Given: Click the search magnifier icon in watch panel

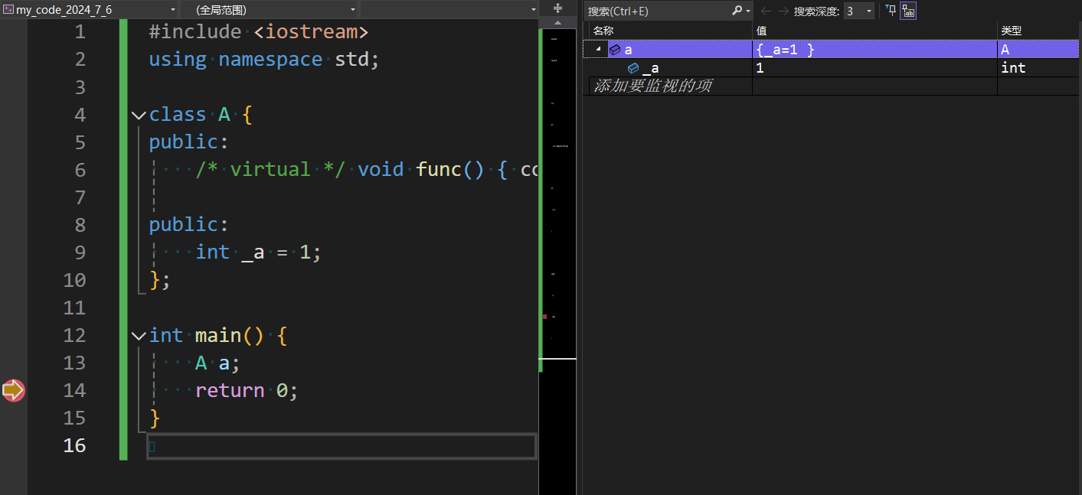Looking at the screenshot, I should [737, 11].
